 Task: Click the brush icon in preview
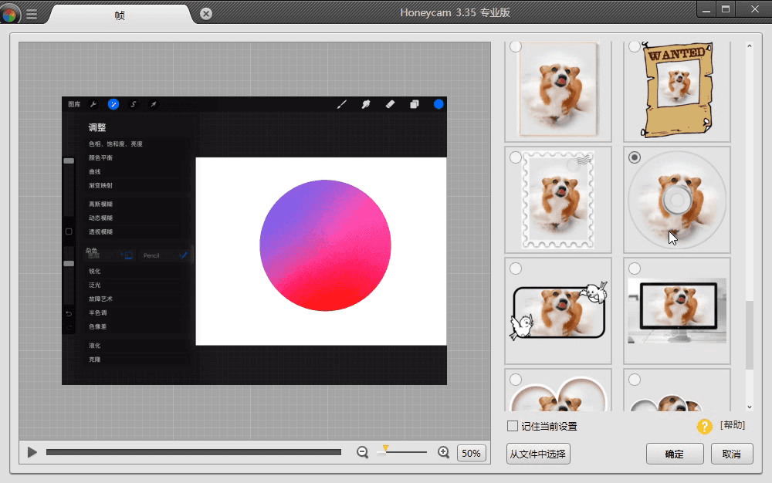pyautogui.click(x=342, y=104)
